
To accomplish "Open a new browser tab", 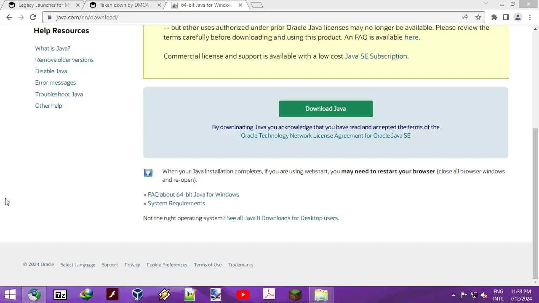I will (257, 5).
